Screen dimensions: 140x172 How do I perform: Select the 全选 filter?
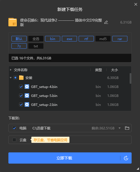tap(36, 39)
